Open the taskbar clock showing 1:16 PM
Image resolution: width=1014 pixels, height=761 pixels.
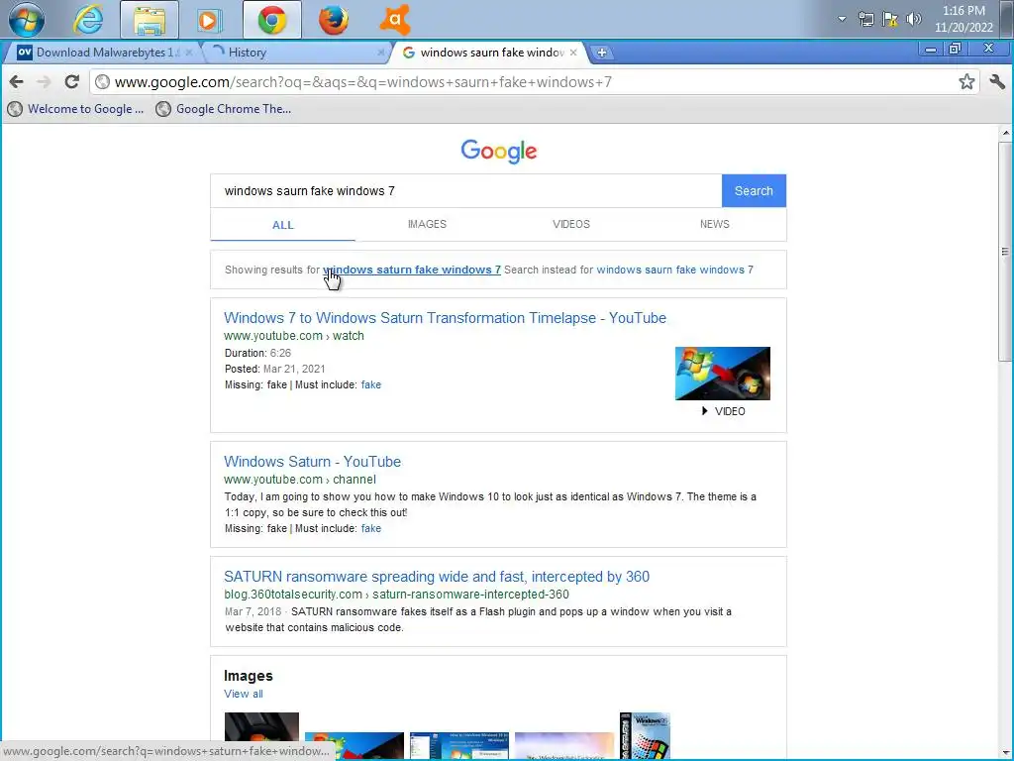tap(963, 19)
